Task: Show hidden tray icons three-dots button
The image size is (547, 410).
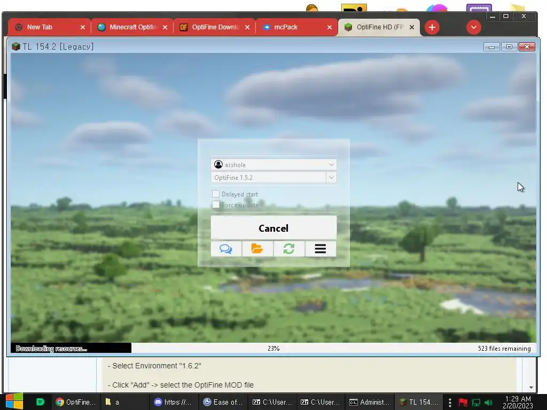Action: click(x=450, y=403)
